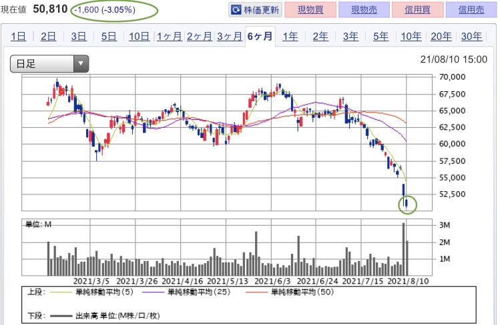This screenshot has height=325, width=500.
Task: Select the 3ヶ月 period tab
Action: coord(229,37)
